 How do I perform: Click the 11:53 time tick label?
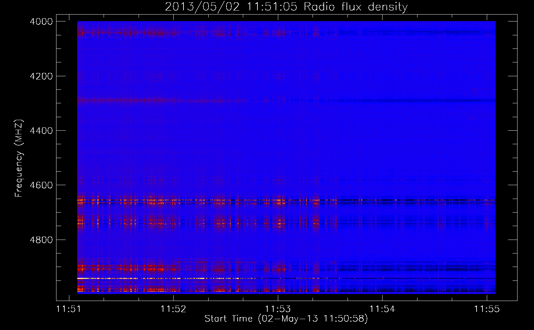coord(278,309)
